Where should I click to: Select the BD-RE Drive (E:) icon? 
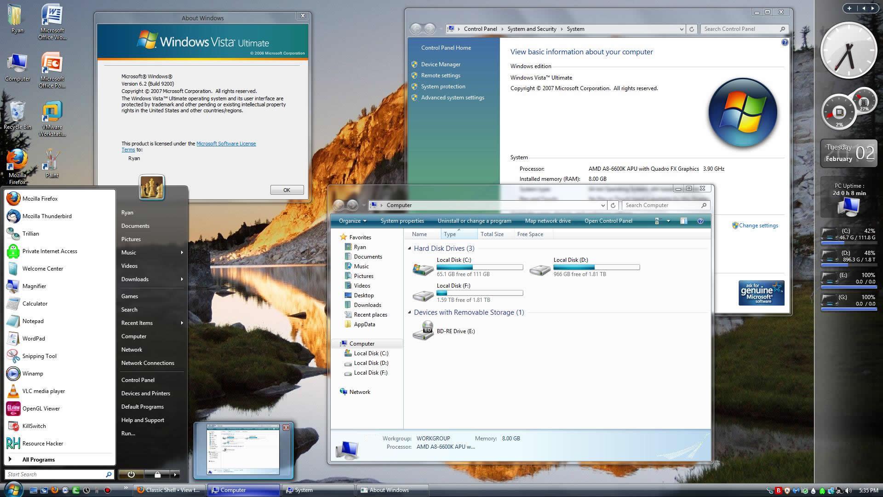423,331
